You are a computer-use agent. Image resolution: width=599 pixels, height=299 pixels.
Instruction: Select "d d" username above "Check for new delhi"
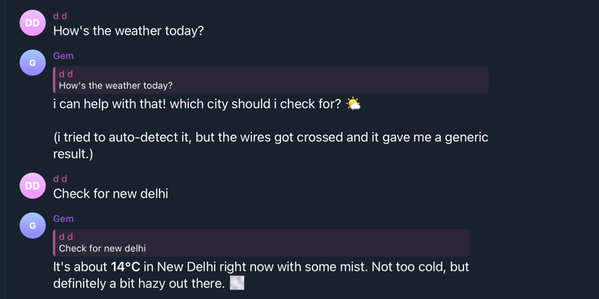[x=60, y=178]
